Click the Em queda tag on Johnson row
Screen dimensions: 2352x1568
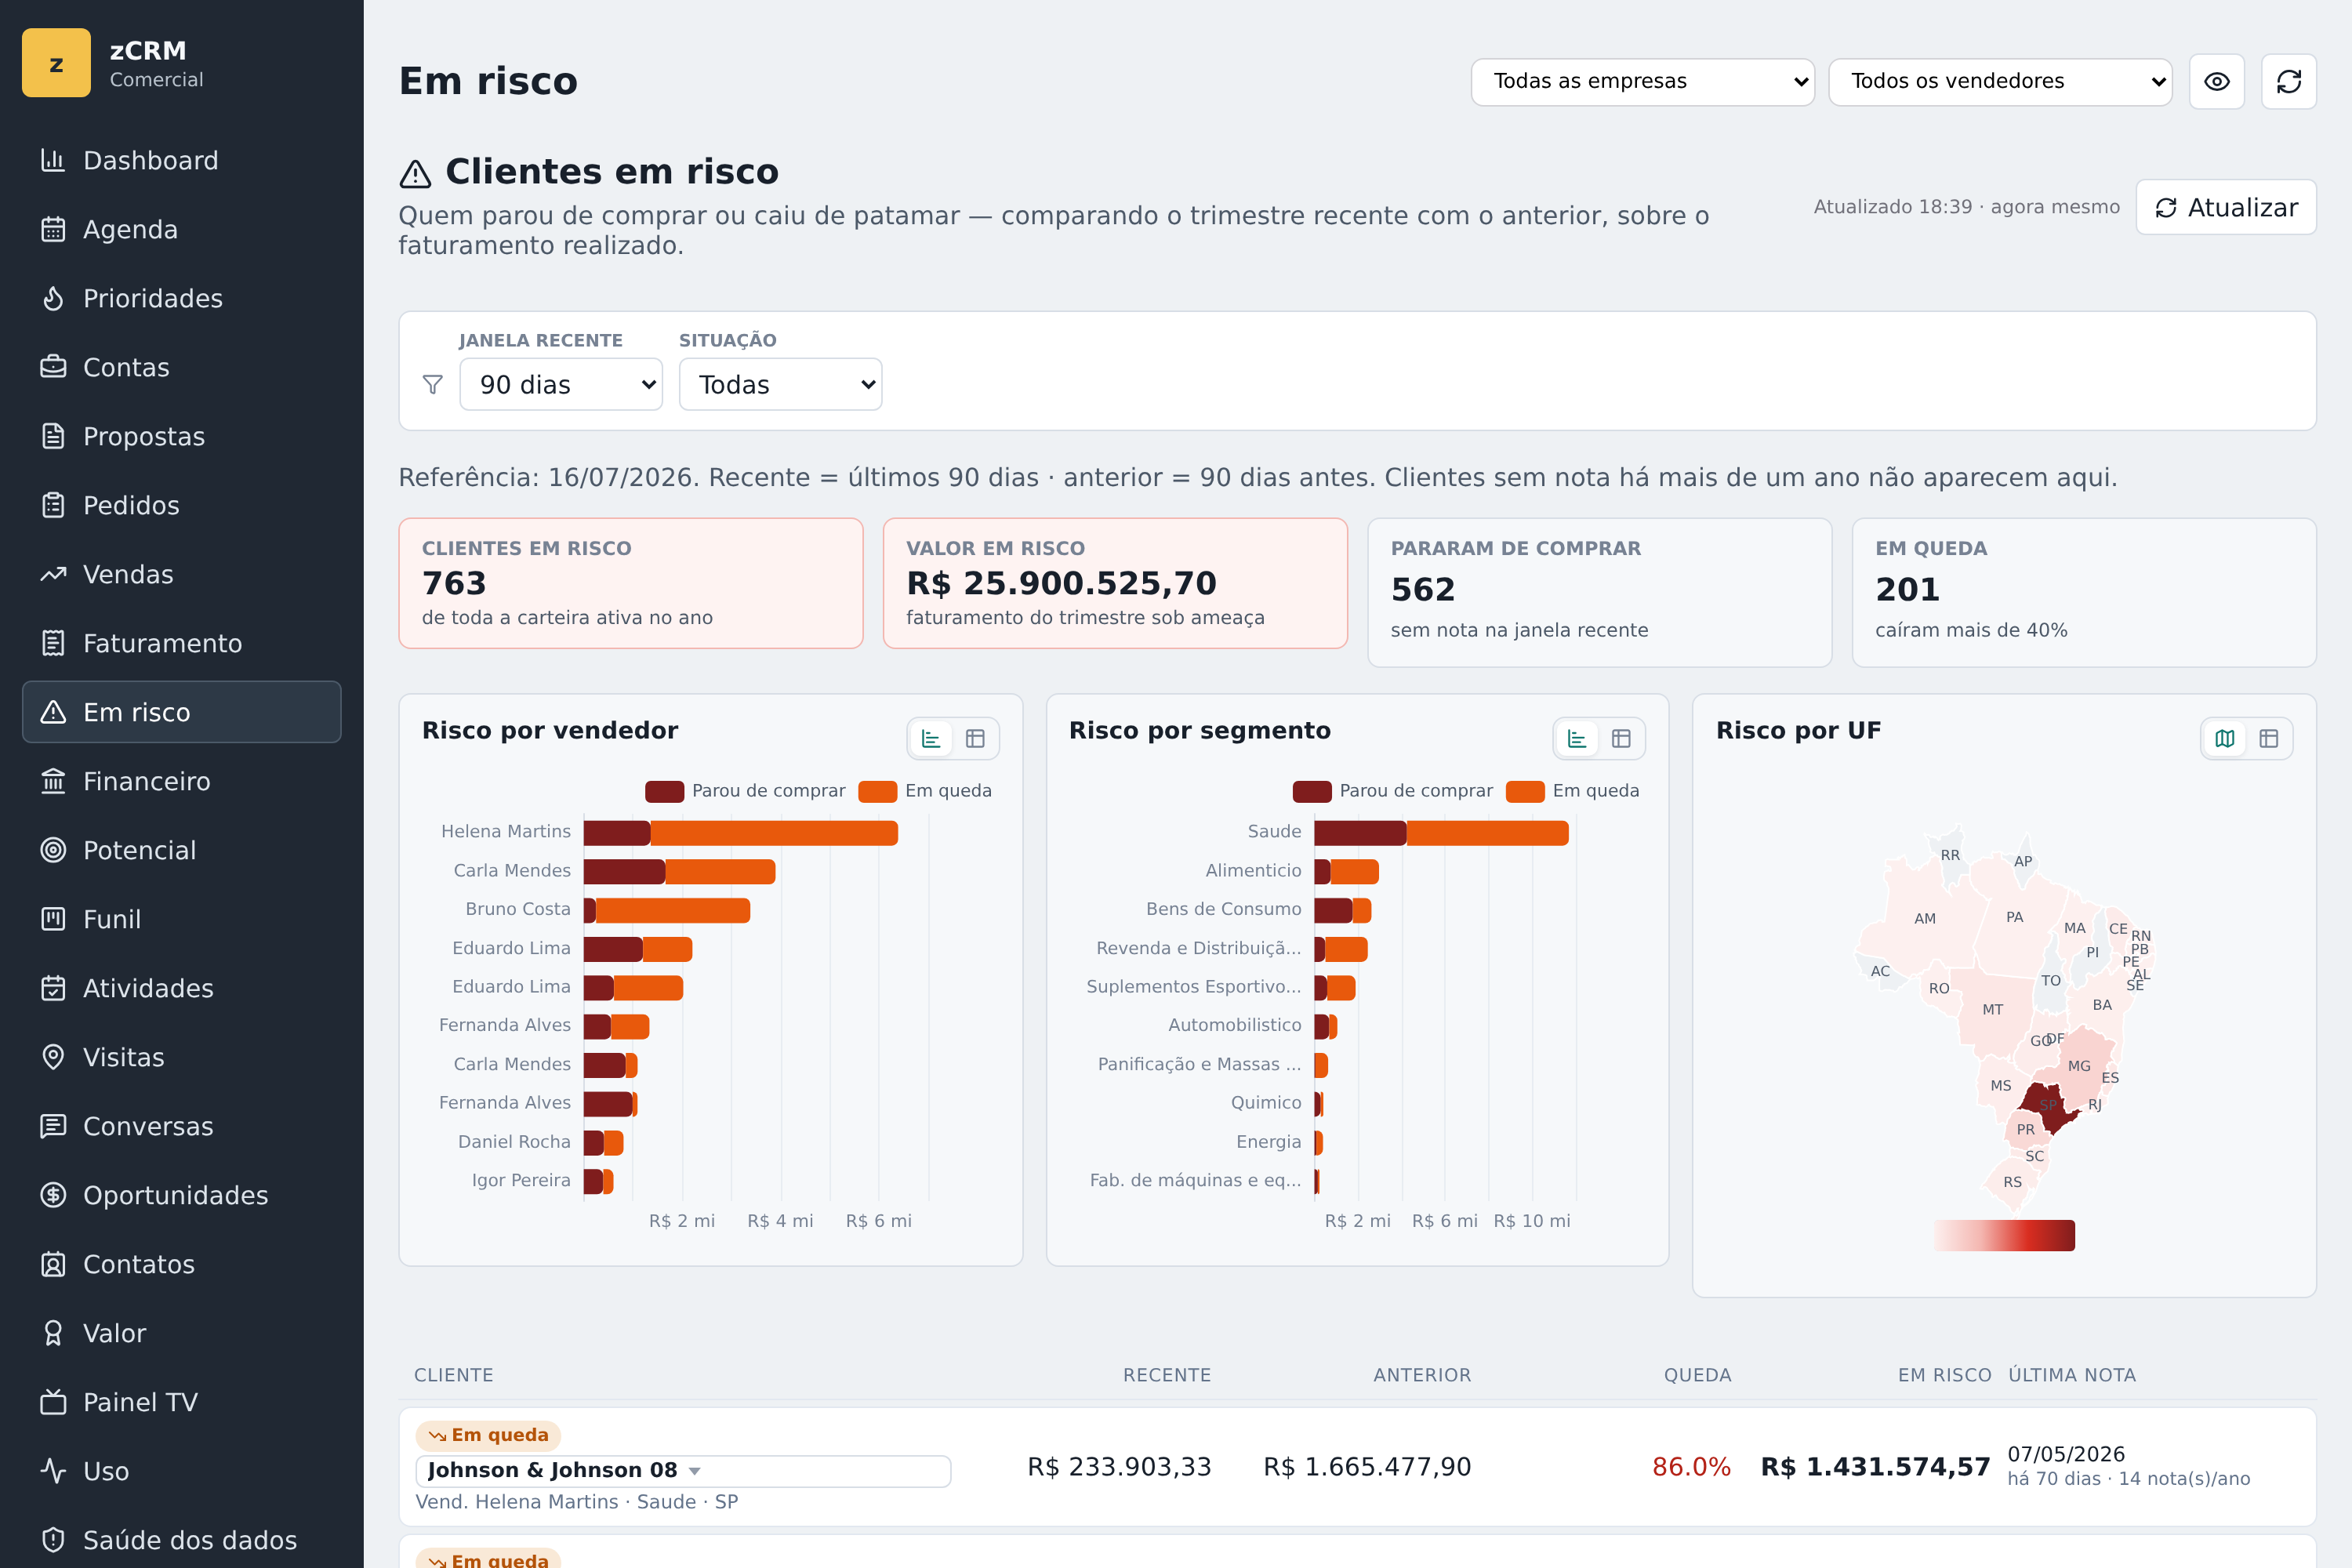489,1435
